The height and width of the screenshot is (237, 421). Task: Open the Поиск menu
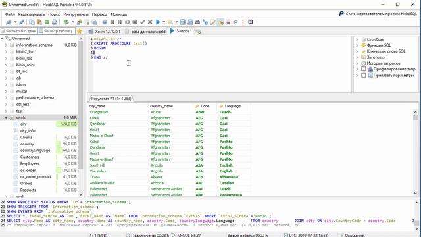click(x=54, y=14)
